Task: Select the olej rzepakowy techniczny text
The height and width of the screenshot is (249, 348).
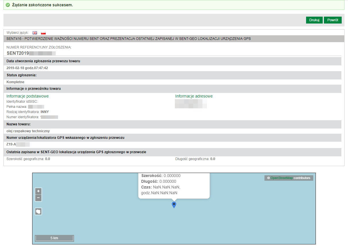Action: pyautogui.click(x=28, y=131)
